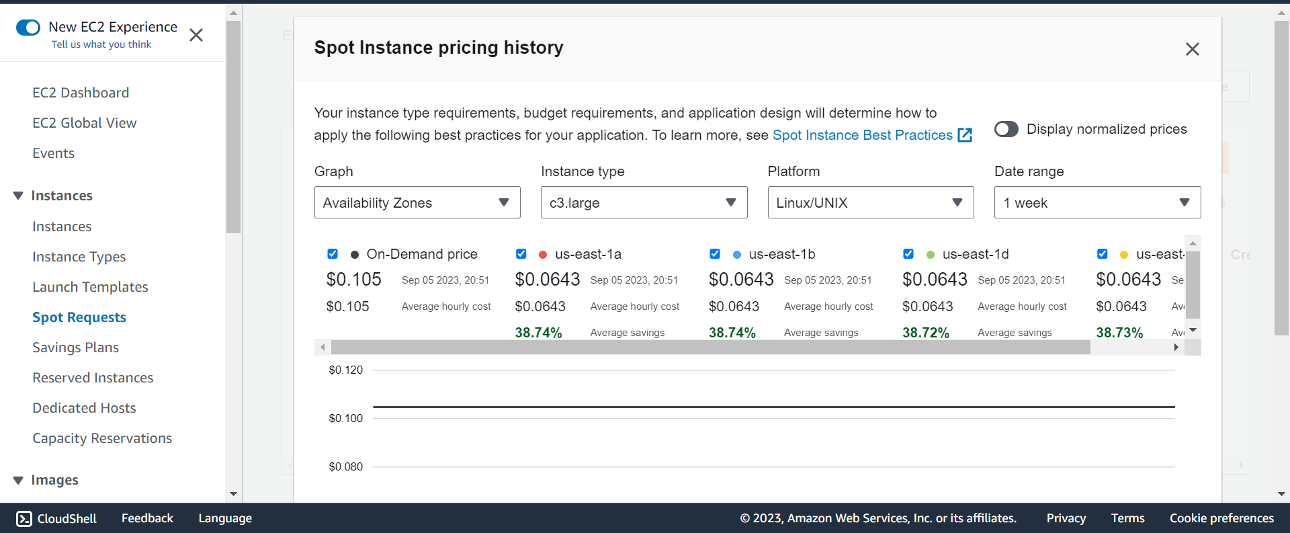
Task: Collapse the Instances section in sidebar
Action: point(18,196)
